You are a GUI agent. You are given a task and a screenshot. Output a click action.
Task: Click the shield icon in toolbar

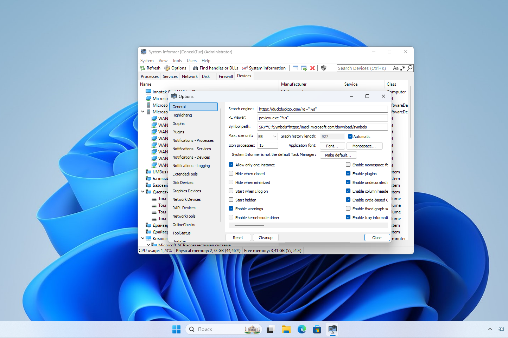[x=324, y=68]
